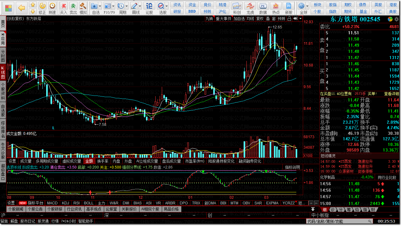Click the chart lock icon
402x226 pixels.
[289, 19]
